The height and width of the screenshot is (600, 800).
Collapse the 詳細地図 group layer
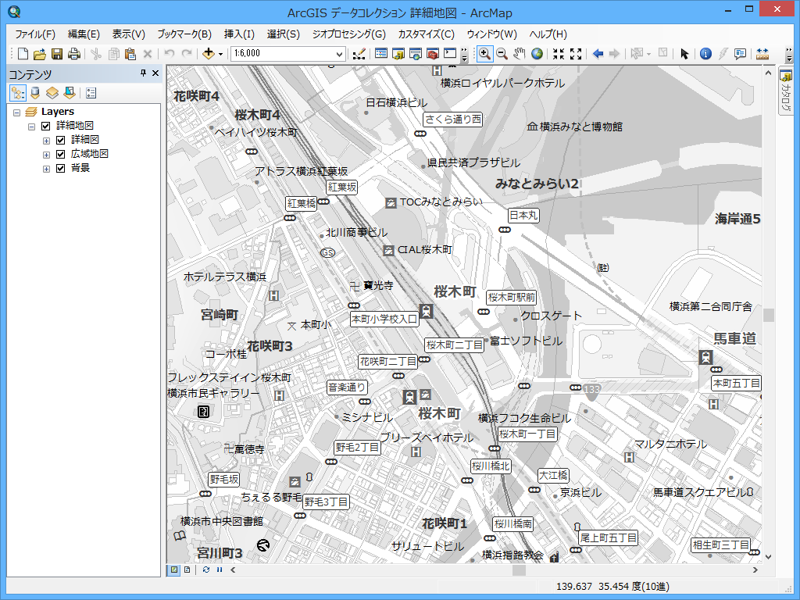31,127
